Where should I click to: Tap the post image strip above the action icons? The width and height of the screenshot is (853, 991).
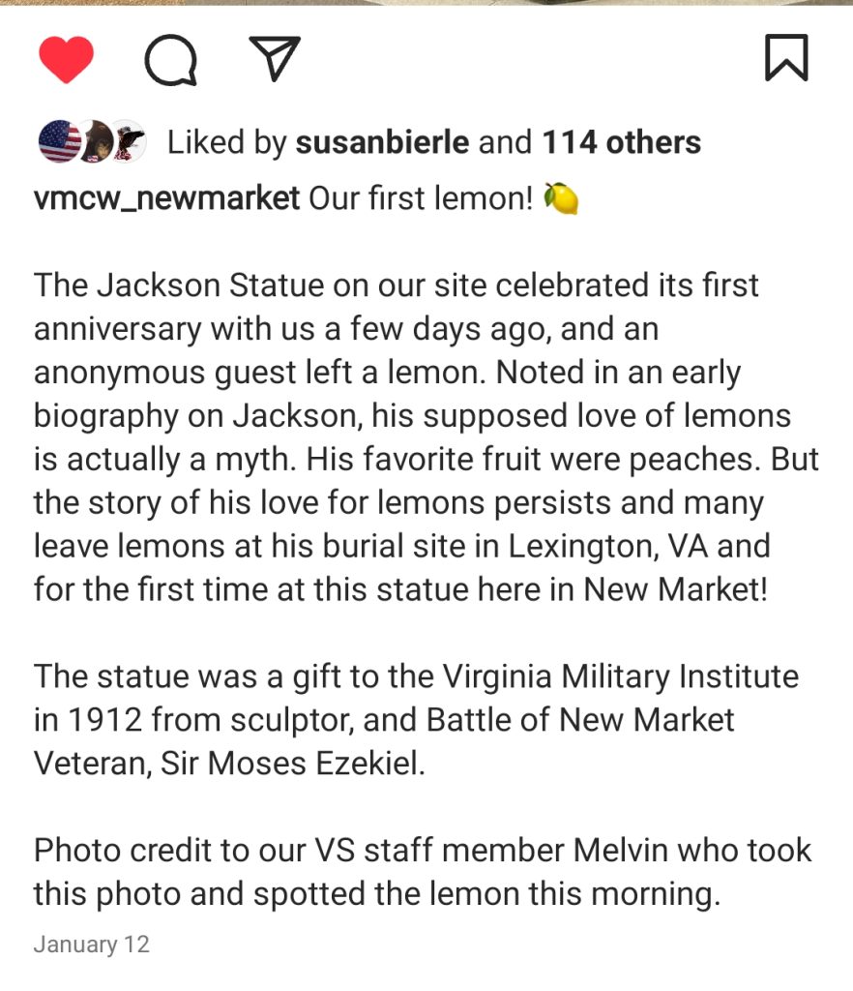[x=426, y=3]
